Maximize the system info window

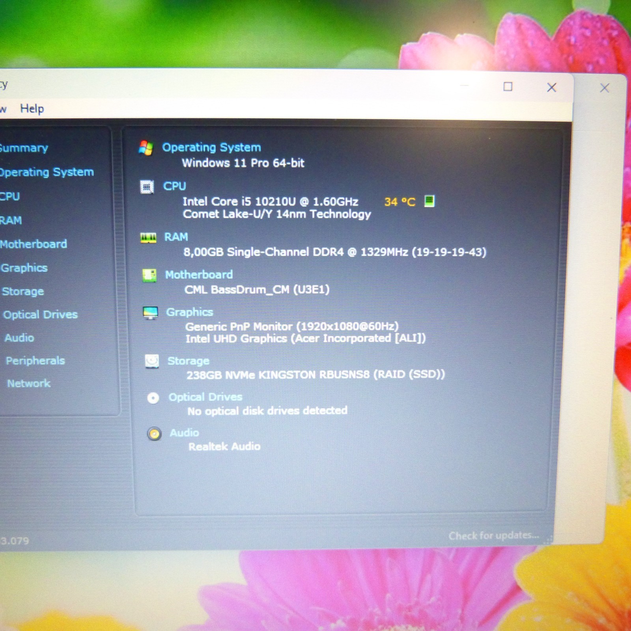pos(508,87)
